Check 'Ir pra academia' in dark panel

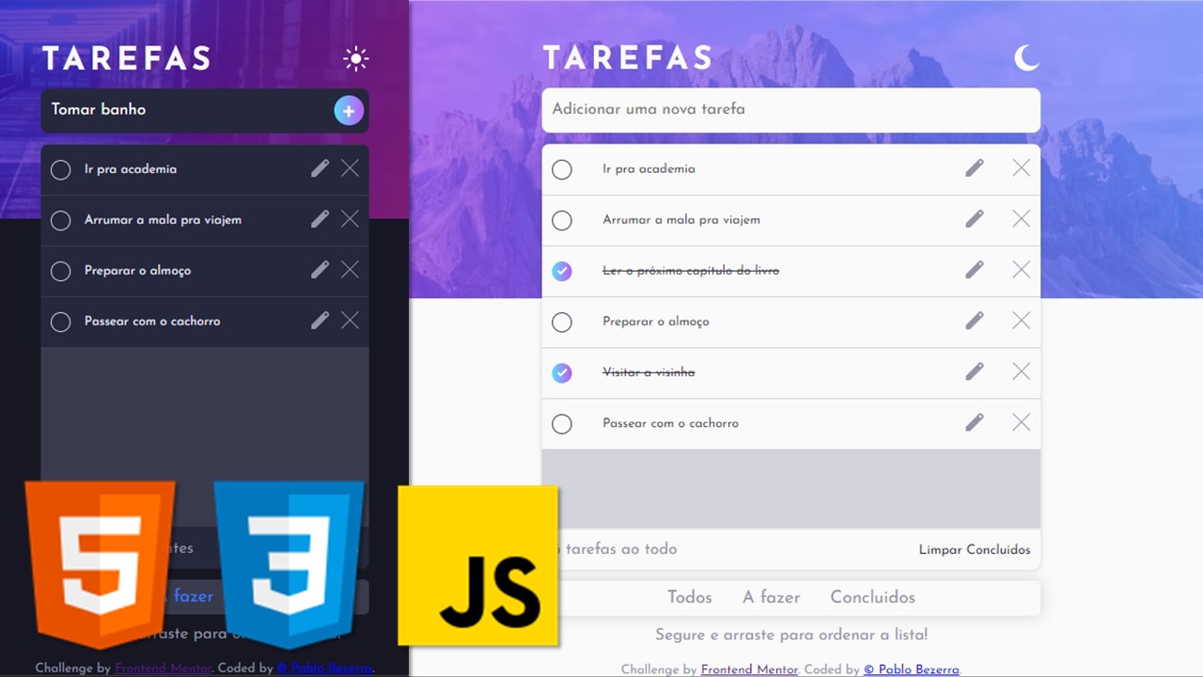coord(60,170)
